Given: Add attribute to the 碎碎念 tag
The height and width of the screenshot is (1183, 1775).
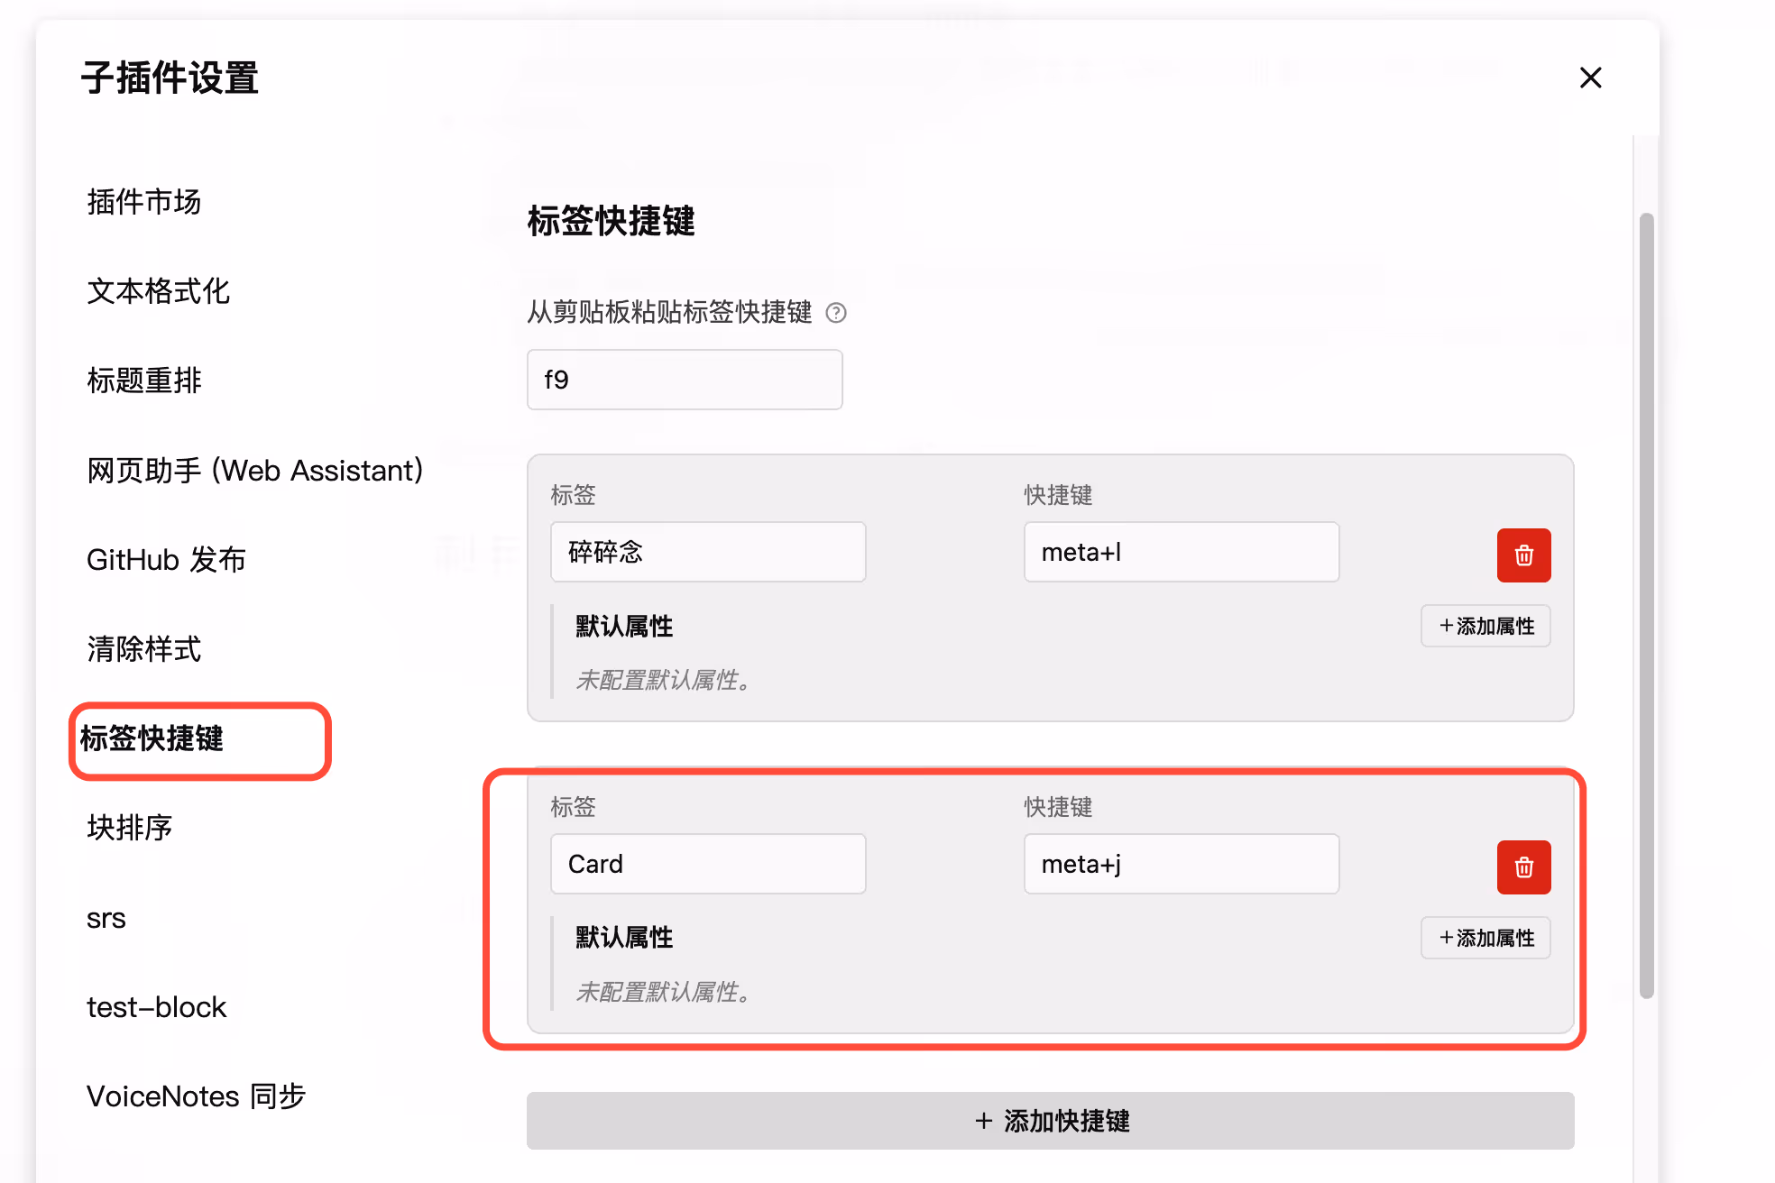Looking at the screenshot, I should click(x=1485, y=626).
